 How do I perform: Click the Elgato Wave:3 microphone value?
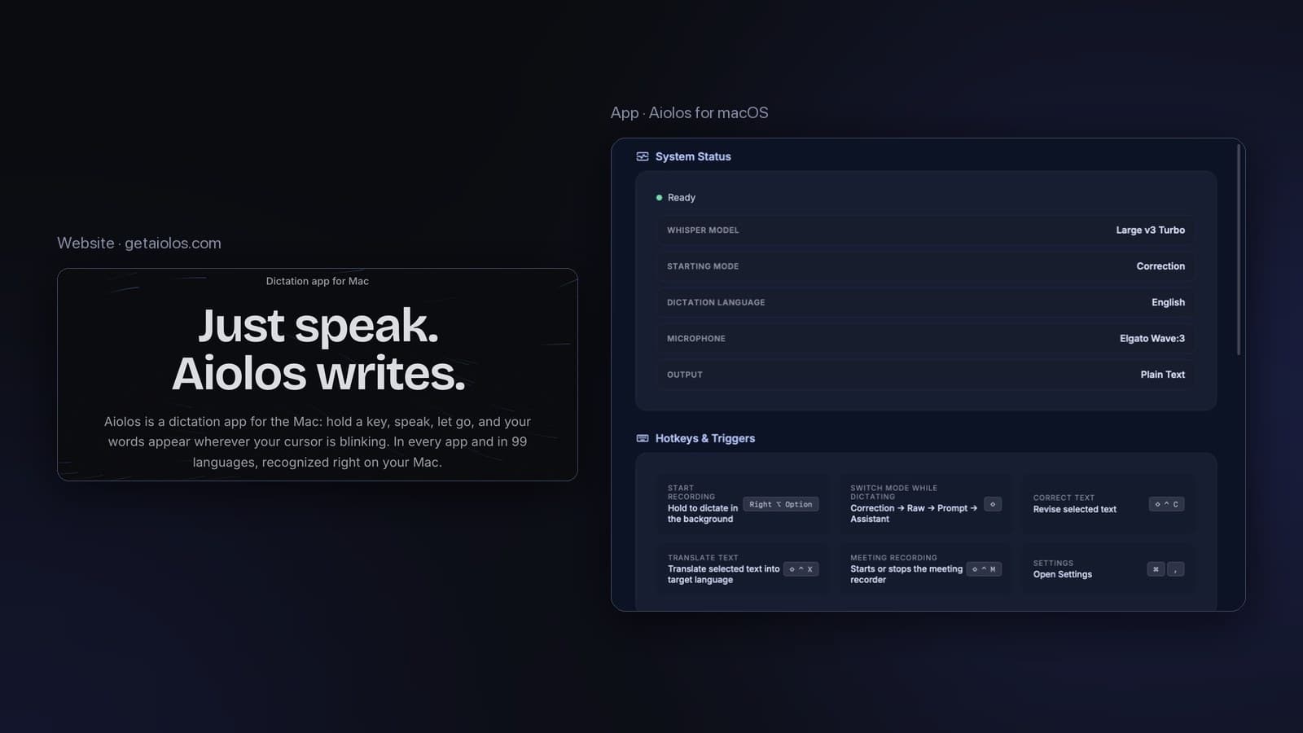[x=1152, y=339]
